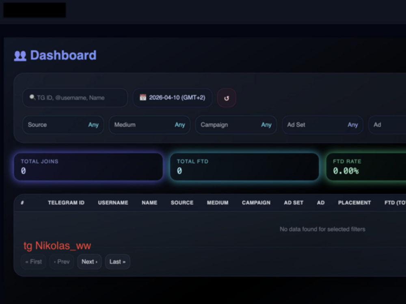This screenshot has height=304, width=406.
Task: Click the FTD Rate stat card
Action: pyautogui.click(x=366, y=167)
